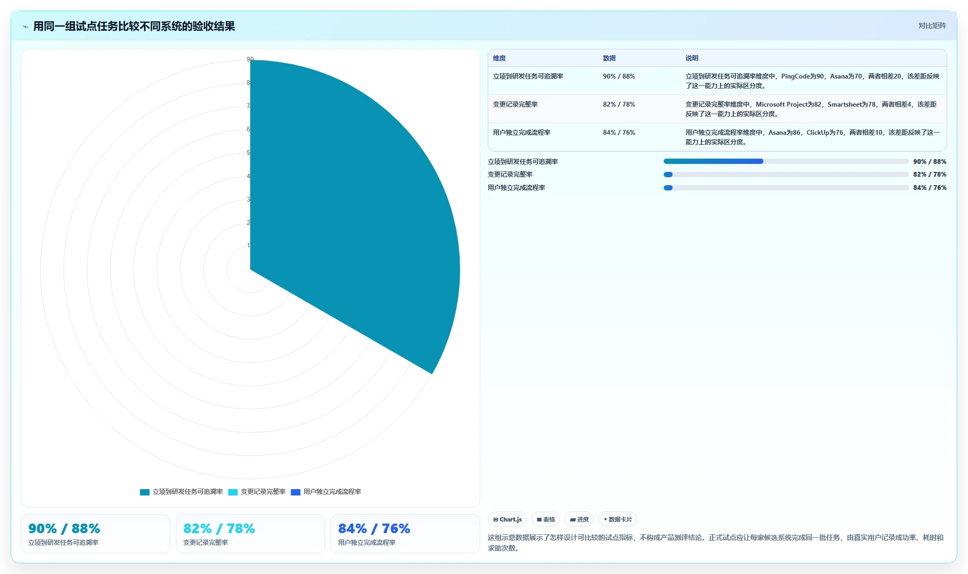The width and height of the screenshot is (968, 574).
Task: Click the 说明 column header
Action: (x=692, y=58)
